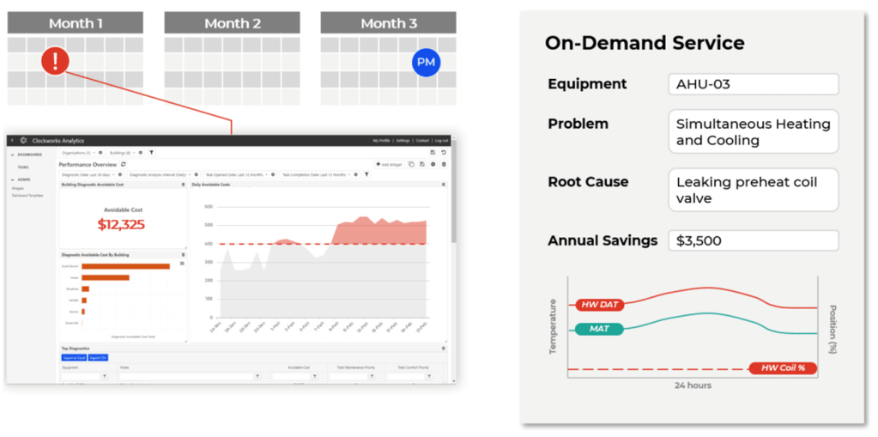The height and width of the screenshot is (437, 878).
Task: Click the back arrow in header
Action: click(12, 140)
